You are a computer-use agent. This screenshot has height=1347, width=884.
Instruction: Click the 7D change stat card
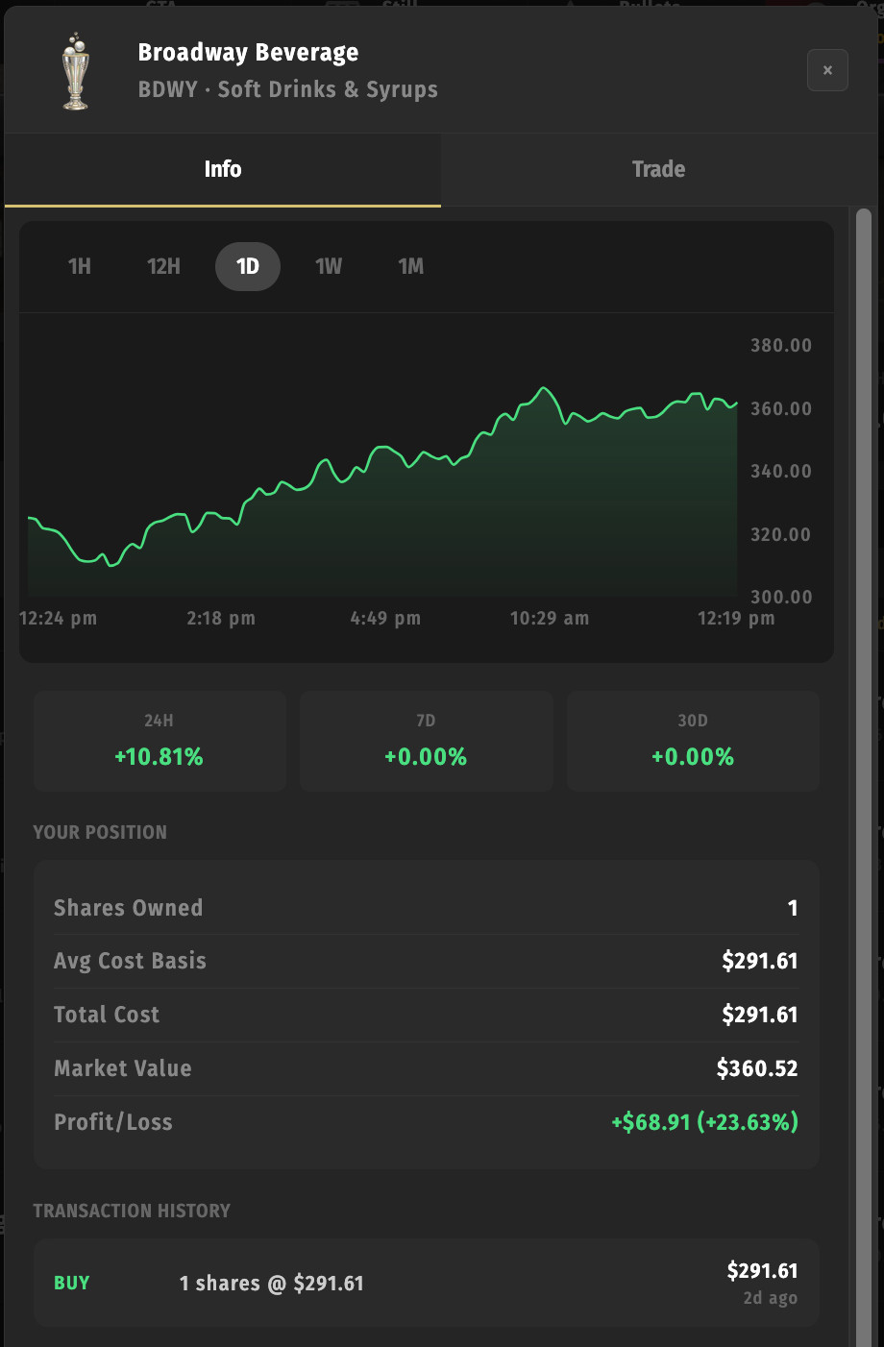[426, 741]
